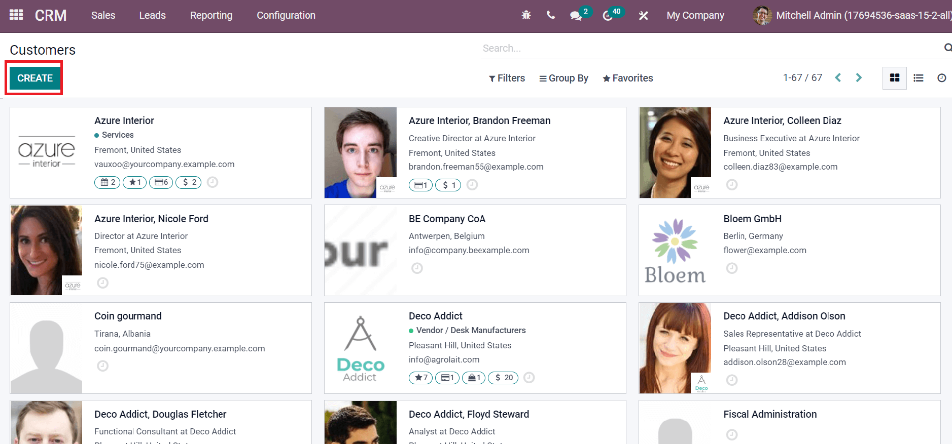Click the debug bug icon

tap(526, 15)
